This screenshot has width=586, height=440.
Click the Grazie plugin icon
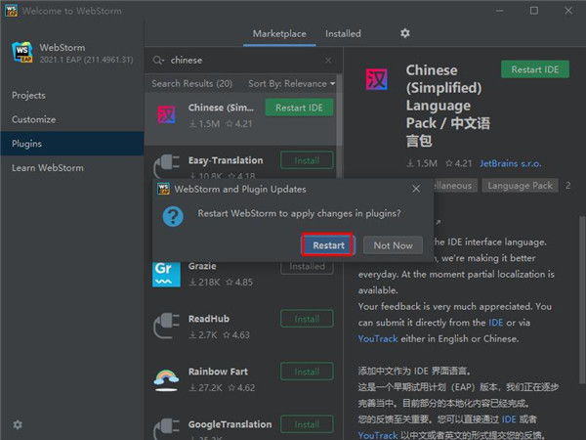pos(167,274)
